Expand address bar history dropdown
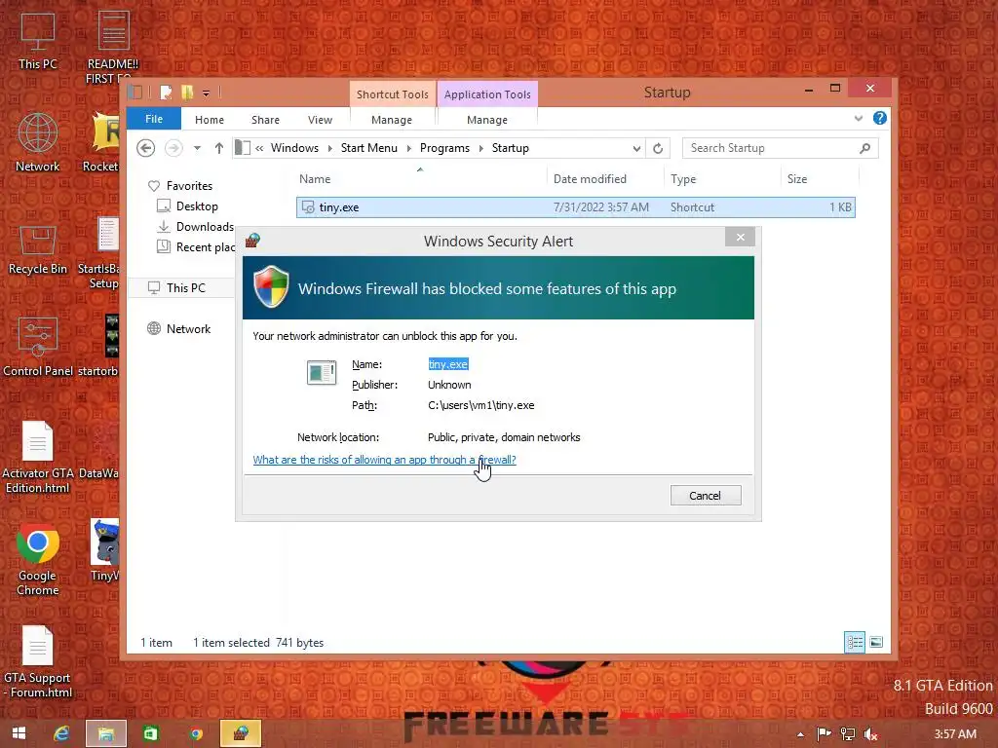 click(636, 148)
